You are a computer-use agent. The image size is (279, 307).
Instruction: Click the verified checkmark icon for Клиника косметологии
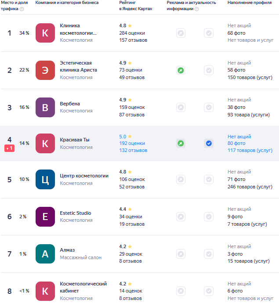209,33
